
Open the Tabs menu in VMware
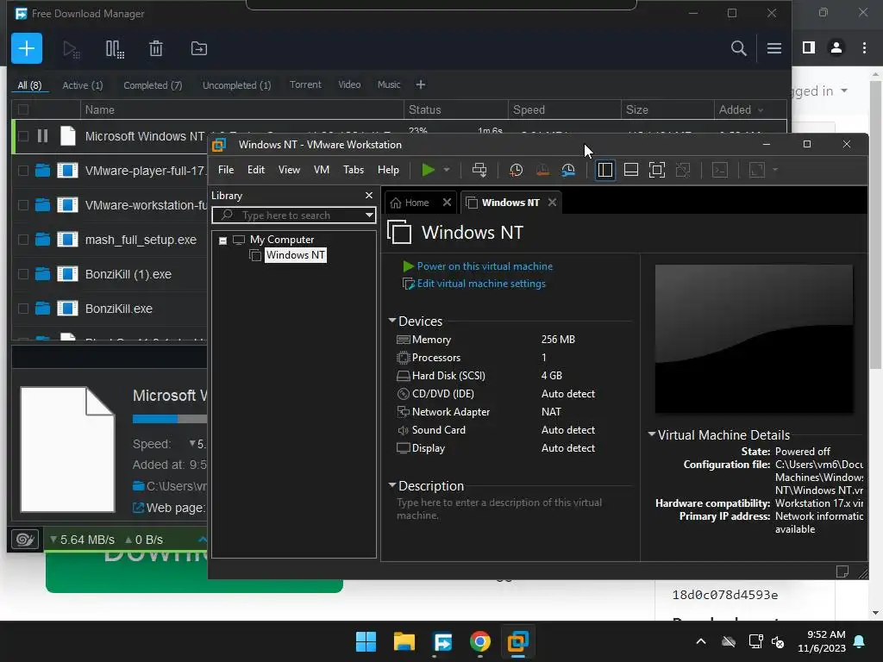point(354,170)
